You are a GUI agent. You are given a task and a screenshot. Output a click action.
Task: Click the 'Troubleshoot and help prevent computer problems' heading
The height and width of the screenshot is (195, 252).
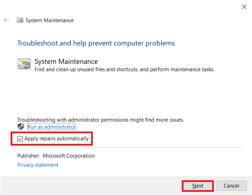coord(96,43)
